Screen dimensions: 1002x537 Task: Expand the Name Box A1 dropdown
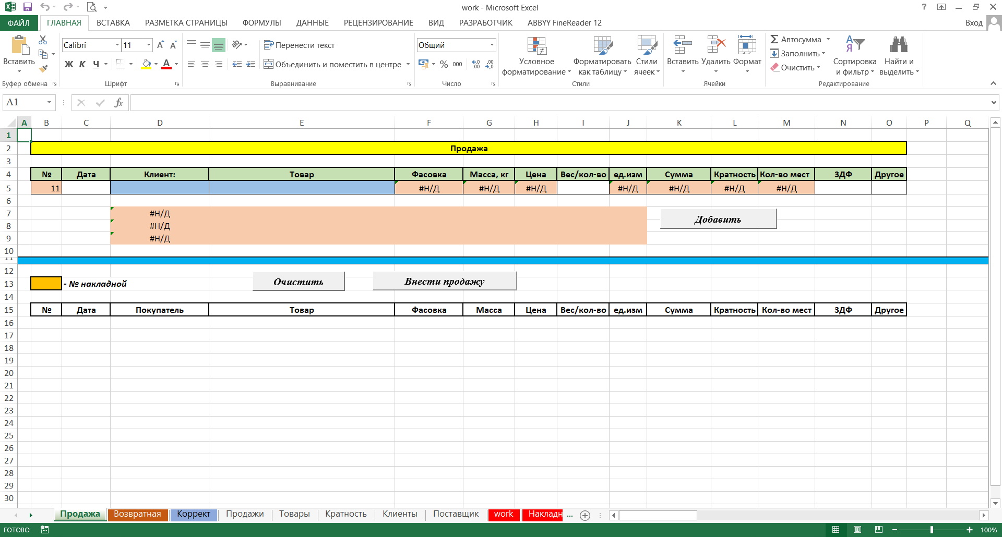click(50, 103)
